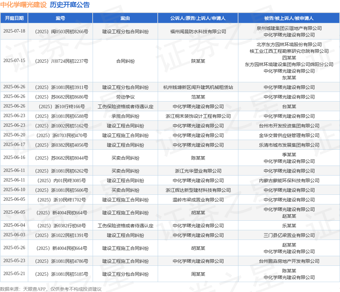Click plaintiff 浙江辉达新型建材科技有限公司
Image resolution: width=340 pixels, height=292 pixels.
[198, 190]
